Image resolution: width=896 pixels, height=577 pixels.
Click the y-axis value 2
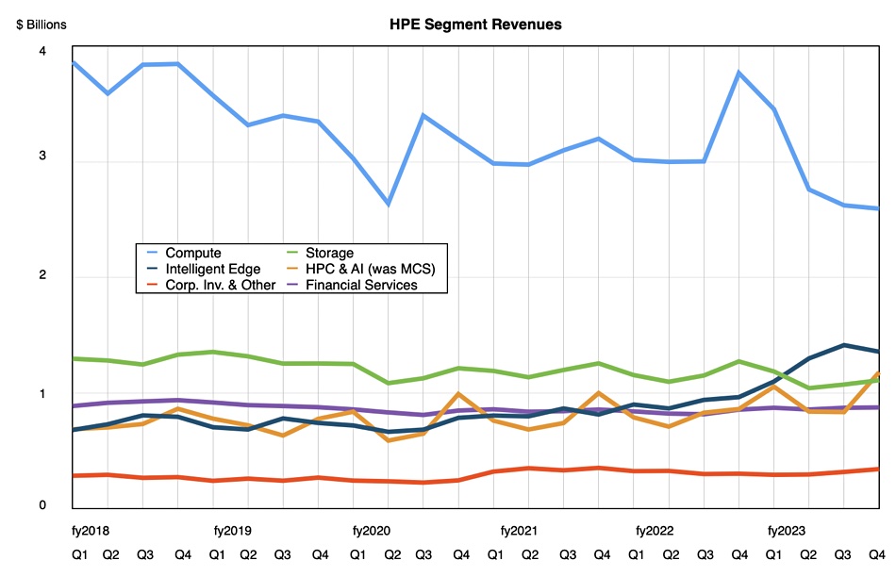point(42,274)
